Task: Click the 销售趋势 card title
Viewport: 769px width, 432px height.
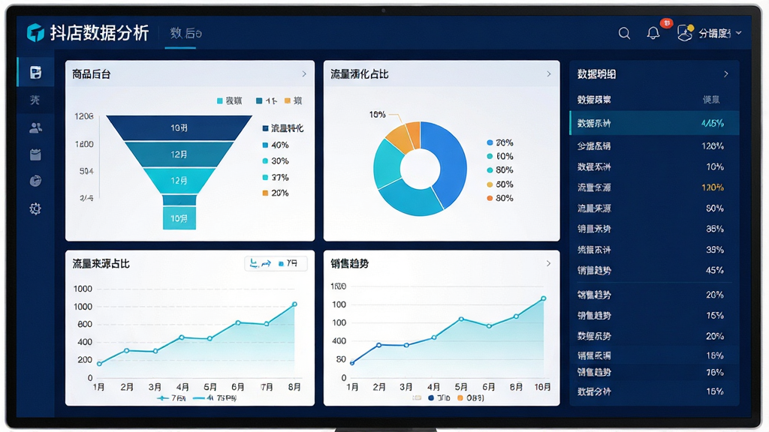Action: (350, 263)
